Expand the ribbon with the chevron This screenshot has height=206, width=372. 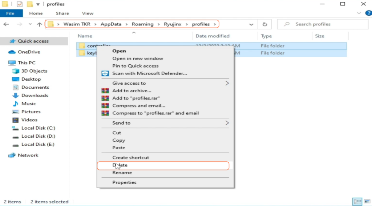359,13
